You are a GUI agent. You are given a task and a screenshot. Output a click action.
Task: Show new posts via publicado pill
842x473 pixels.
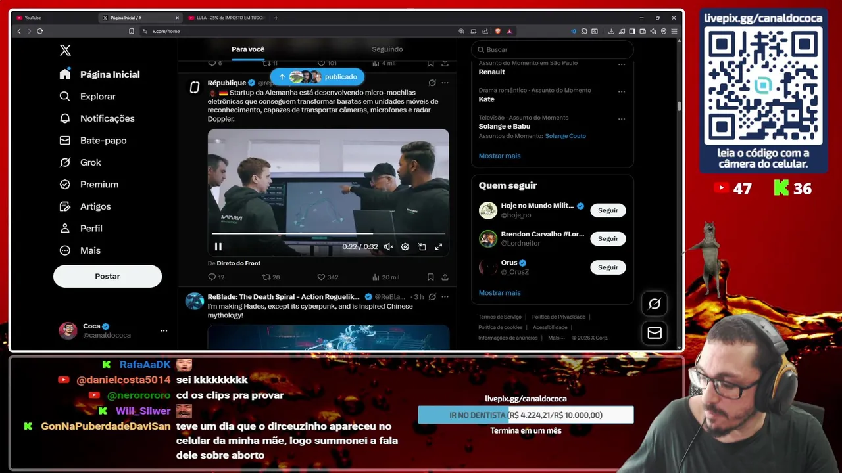(317, 77)
